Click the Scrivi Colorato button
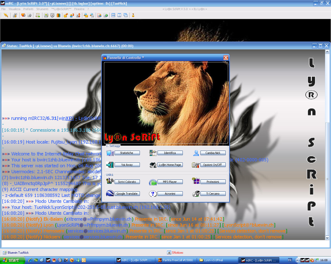 (x=127, y=182)
